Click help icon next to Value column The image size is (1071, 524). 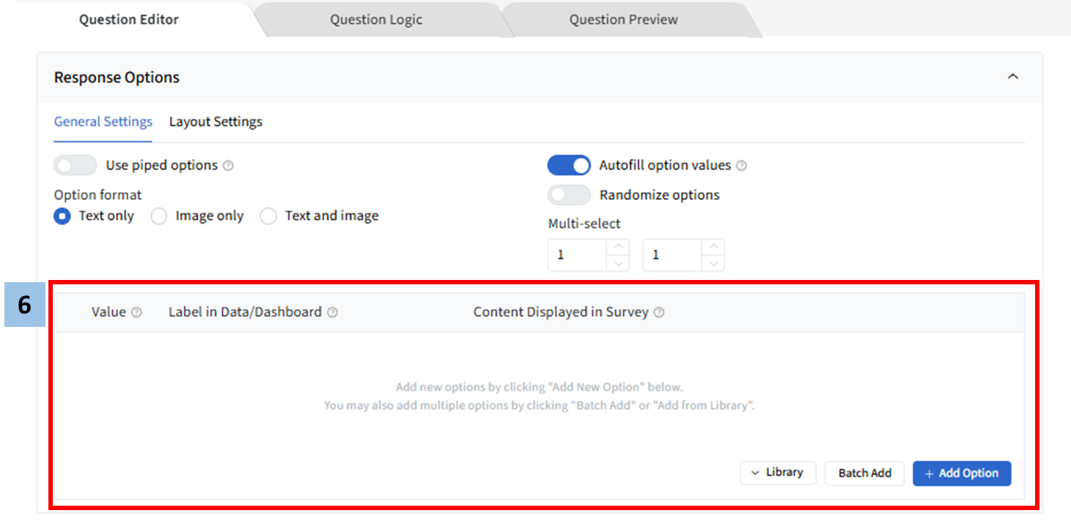(136, 312)
